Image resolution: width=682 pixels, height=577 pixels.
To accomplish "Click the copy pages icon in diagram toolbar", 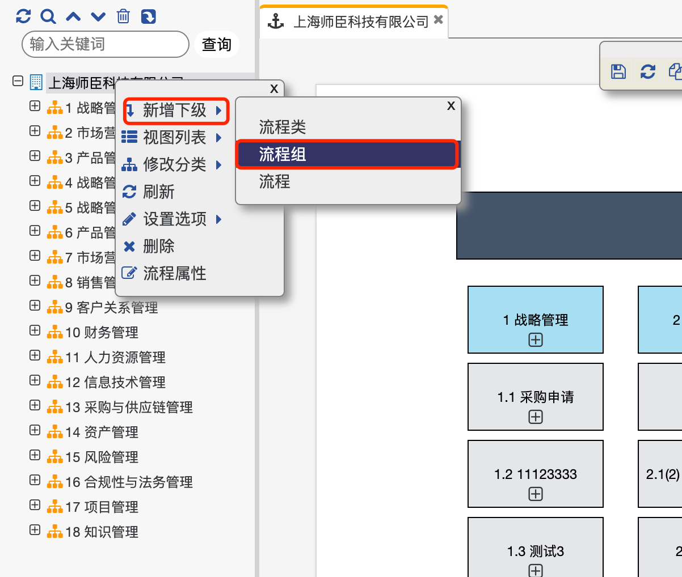I will pos(675,71).
